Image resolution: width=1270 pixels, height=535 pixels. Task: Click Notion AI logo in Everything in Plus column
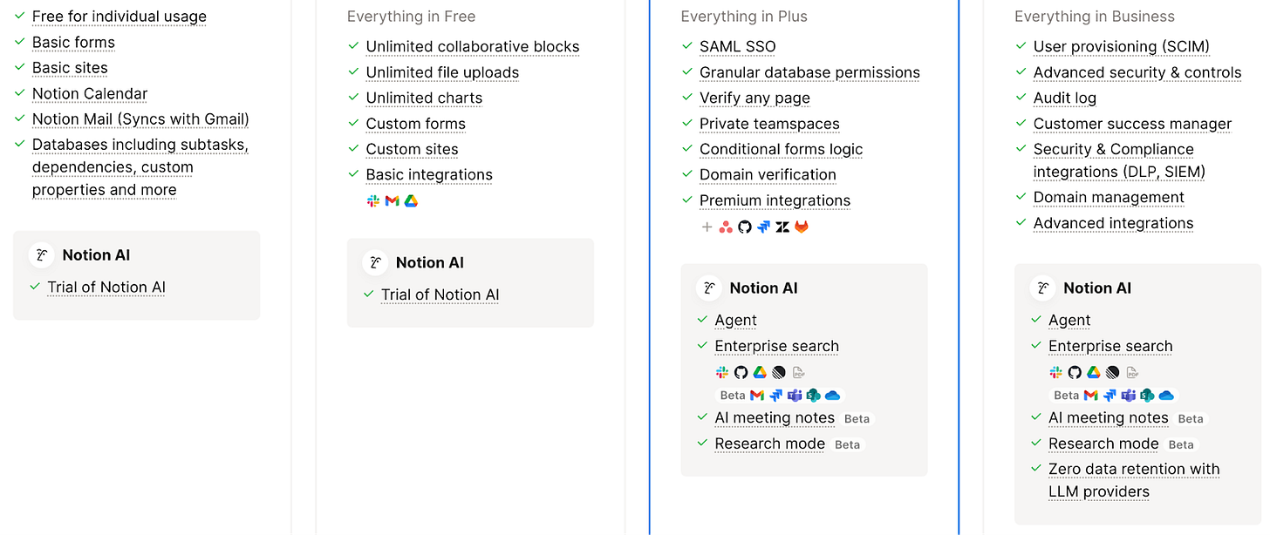[709, 288]
